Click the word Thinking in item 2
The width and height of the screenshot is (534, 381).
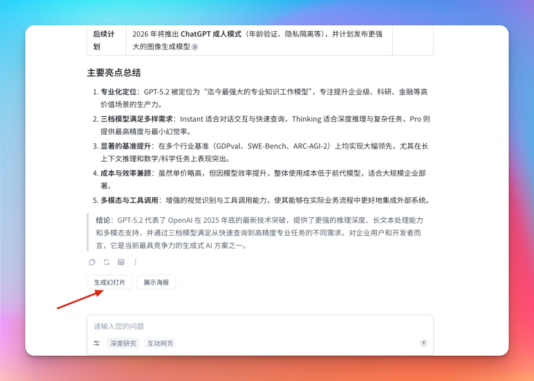(307, 119)
